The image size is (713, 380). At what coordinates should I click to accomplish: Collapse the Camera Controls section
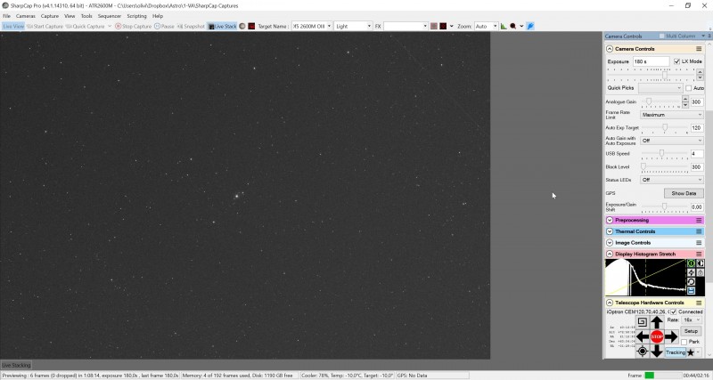click(610, 49)
